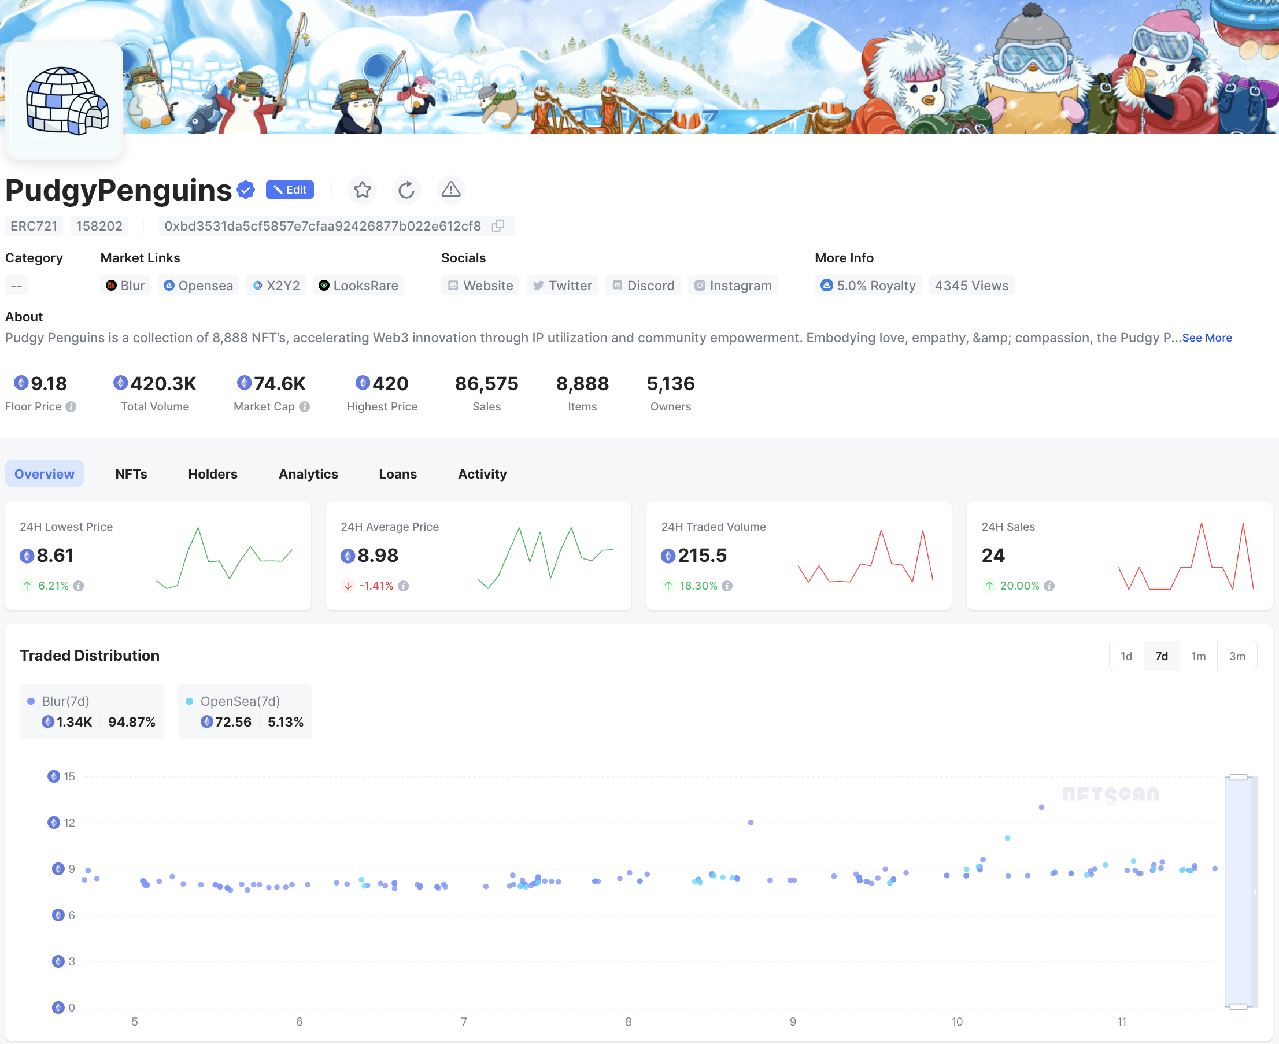Click the info icon beside 20.00%
The height and width of the screenshot is (1044, 1279).
[x=1049, y=586]
